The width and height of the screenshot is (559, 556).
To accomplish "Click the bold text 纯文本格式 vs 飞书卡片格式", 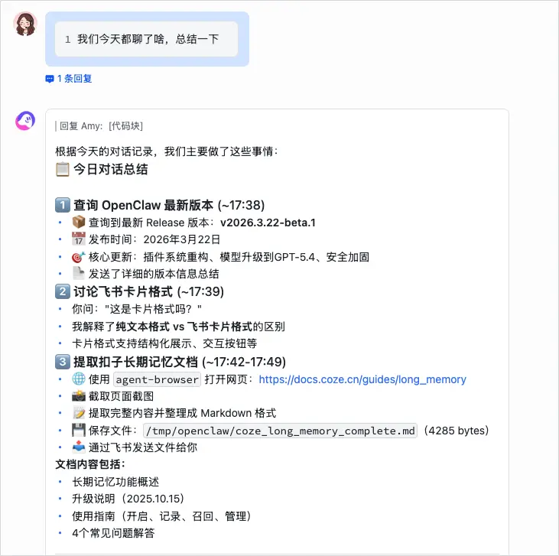I will pyautogui.click(x=184, y=327).
